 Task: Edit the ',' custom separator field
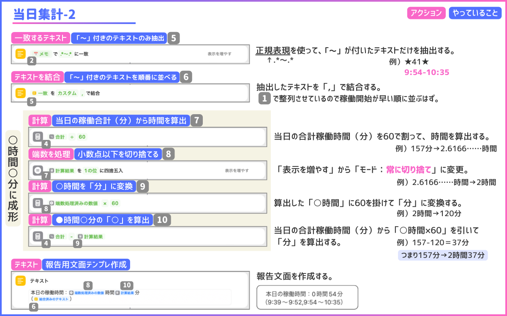(x=82, y=93)
